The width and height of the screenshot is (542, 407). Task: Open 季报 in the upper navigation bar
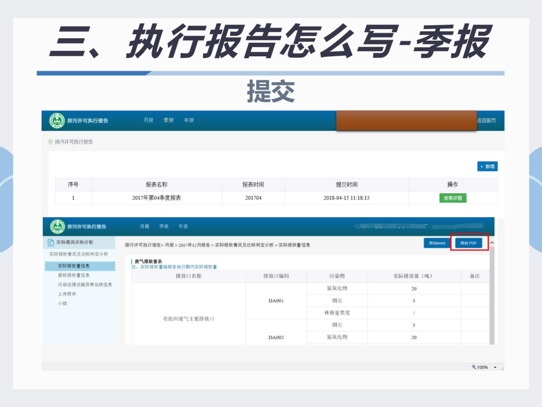pos(168,120)
